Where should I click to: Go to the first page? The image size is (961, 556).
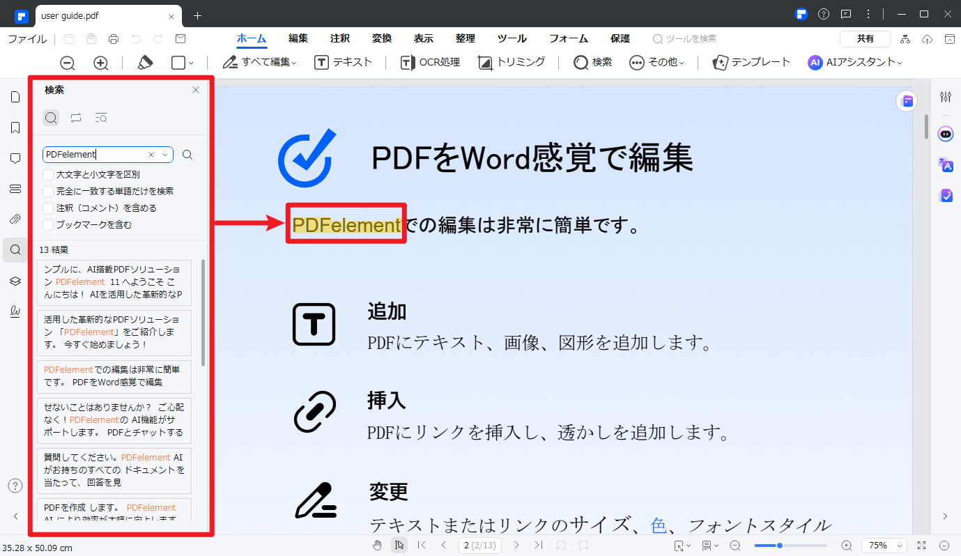coord(422,545)
